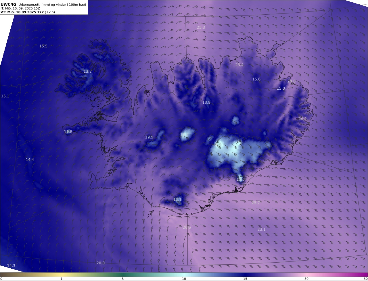Click the 15.6 value in the northeast

coord(256,79)
